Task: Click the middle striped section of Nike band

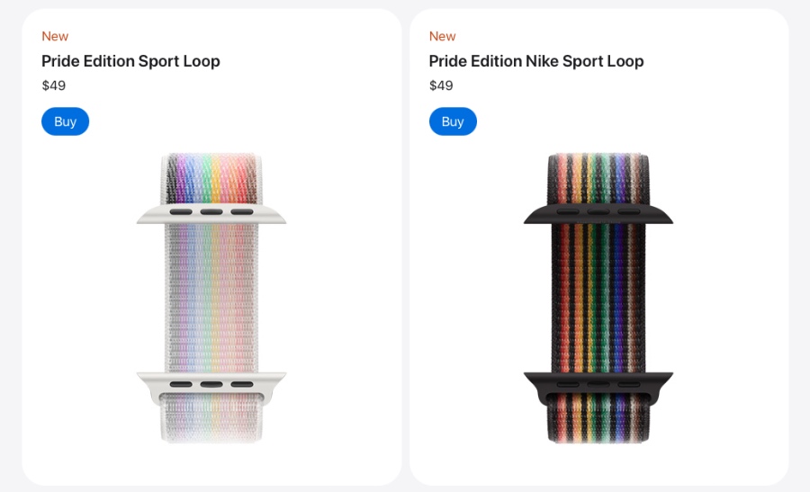Action: [598, 298]
